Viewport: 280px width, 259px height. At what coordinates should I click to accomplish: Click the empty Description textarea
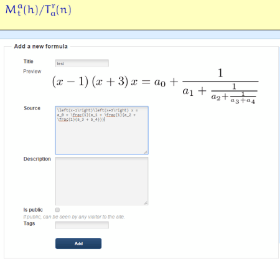[x=102, y=181]
